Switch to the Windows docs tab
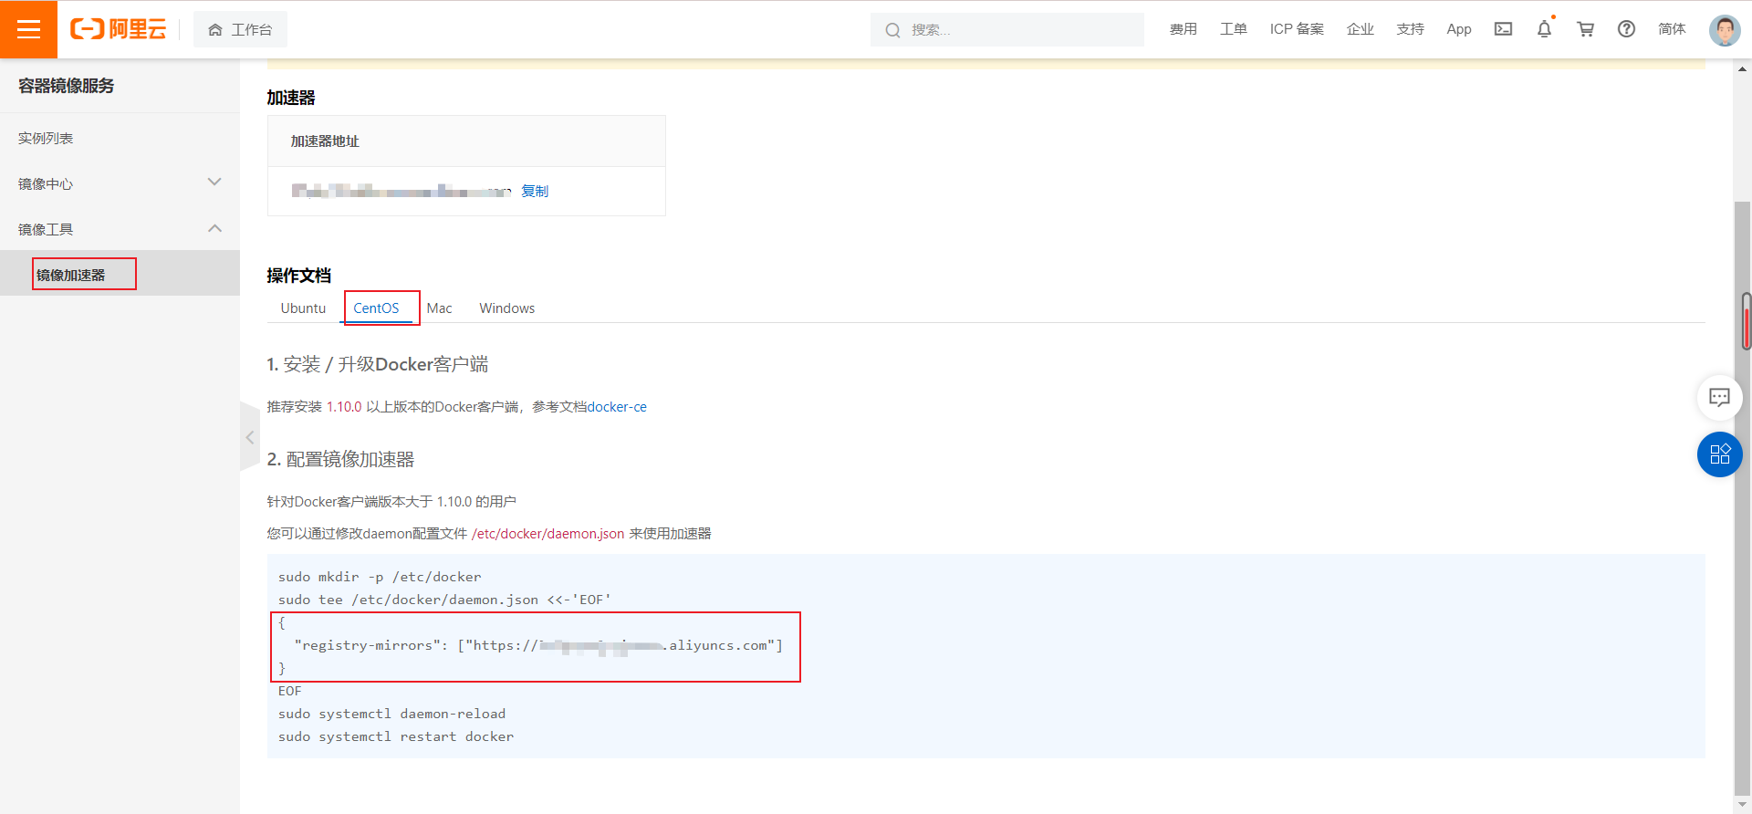This screenshot has height=814, width=1752. tap(507, 308)
